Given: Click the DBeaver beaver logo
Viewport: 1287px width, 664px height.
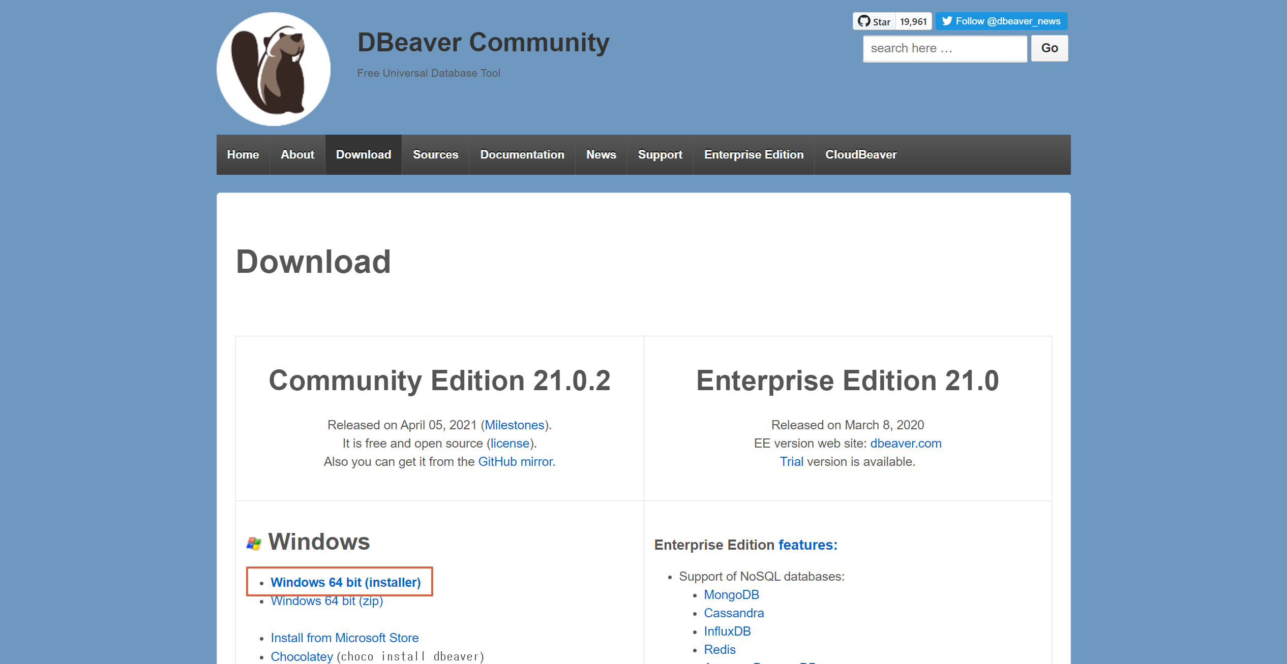Looking at the screenshot, I should coord(273,69).
